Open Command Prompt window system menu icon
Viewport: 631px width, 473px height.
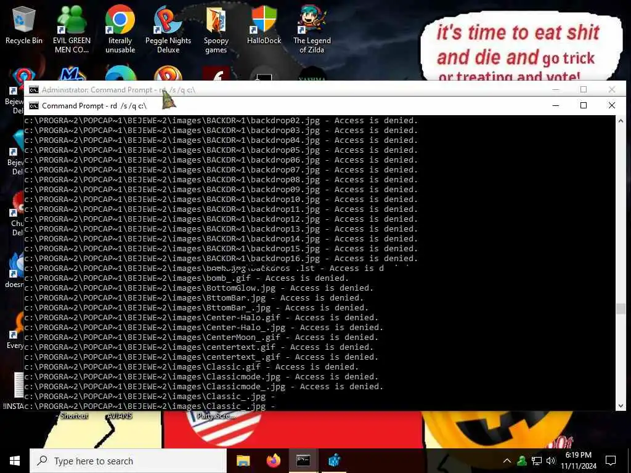click(34, 106)
